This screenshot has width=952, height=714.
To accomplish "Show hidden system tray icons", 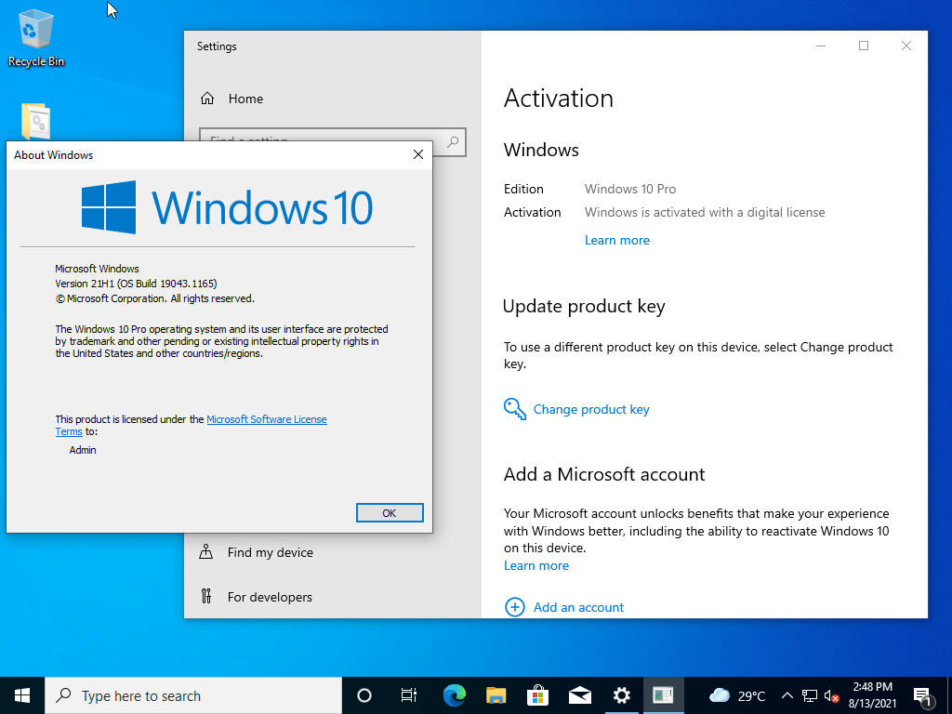I will [x=787, y=695].
